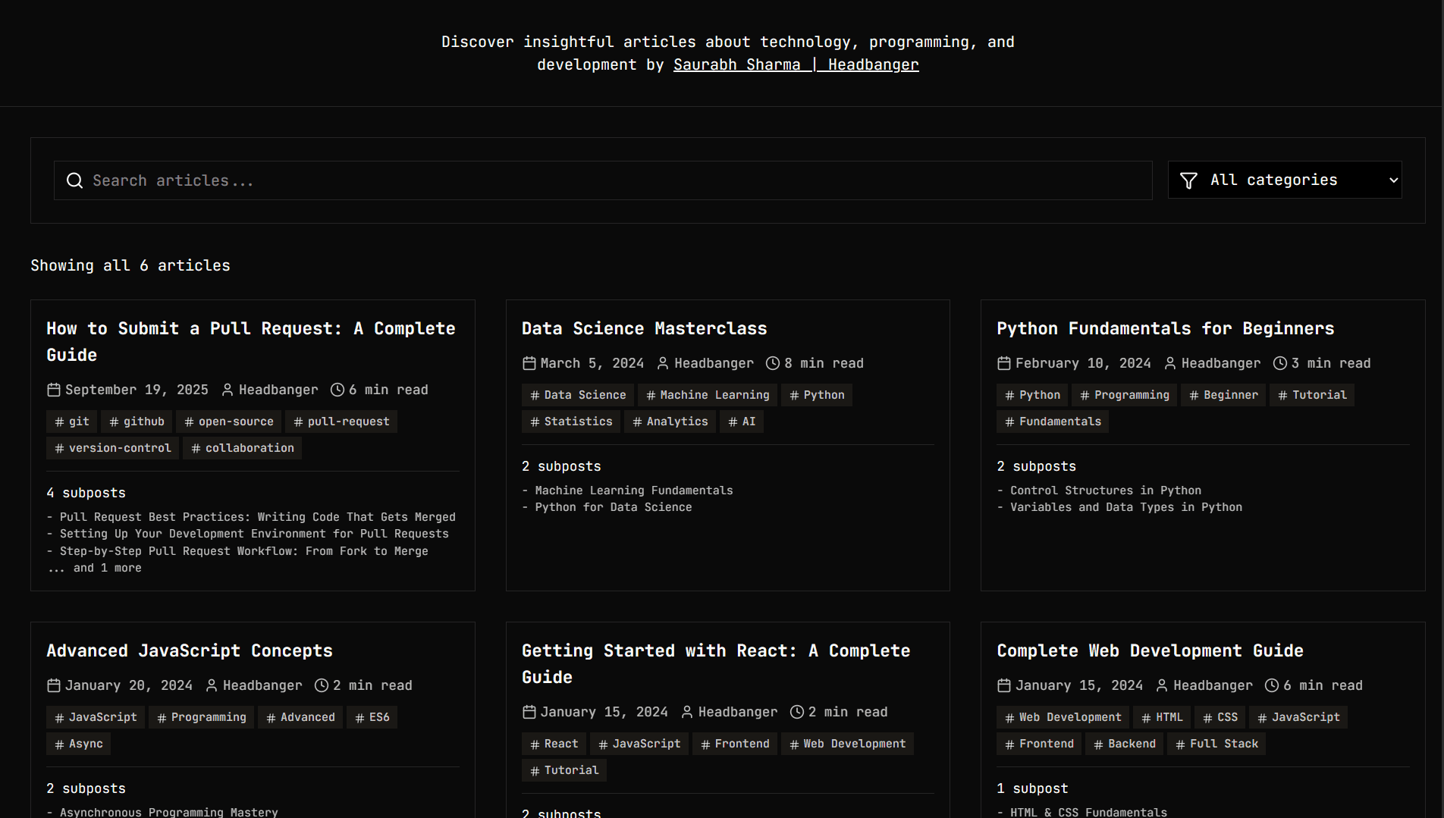Select the pull-request tag
This screenshot has height=818, width=1444.
pyautogui.click(x=341, y=422)
